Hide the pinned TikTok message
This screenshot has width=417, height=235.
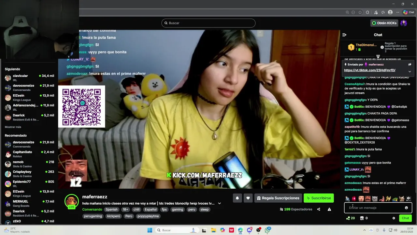click(x=410, y=64)
